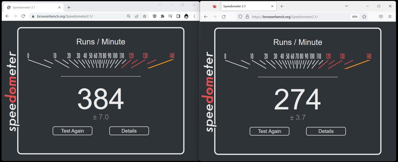
Task: Open a new tab in Firefox
Action: coord(282,6)
